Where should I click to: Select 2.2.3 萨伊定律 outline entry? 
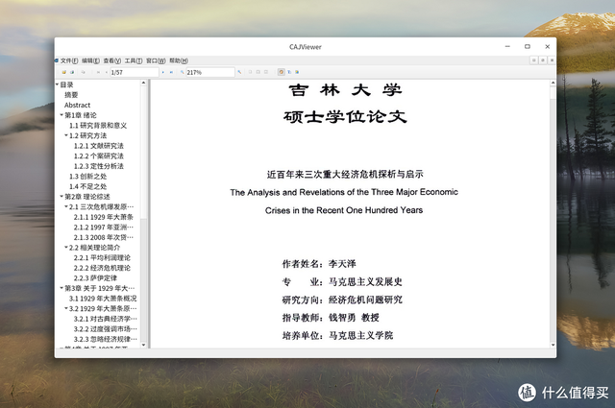(95, 278)
